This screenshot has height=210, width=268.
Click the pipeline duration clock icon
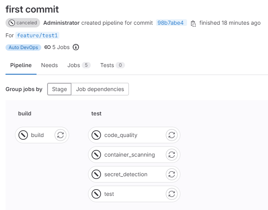tap(76, 47)
